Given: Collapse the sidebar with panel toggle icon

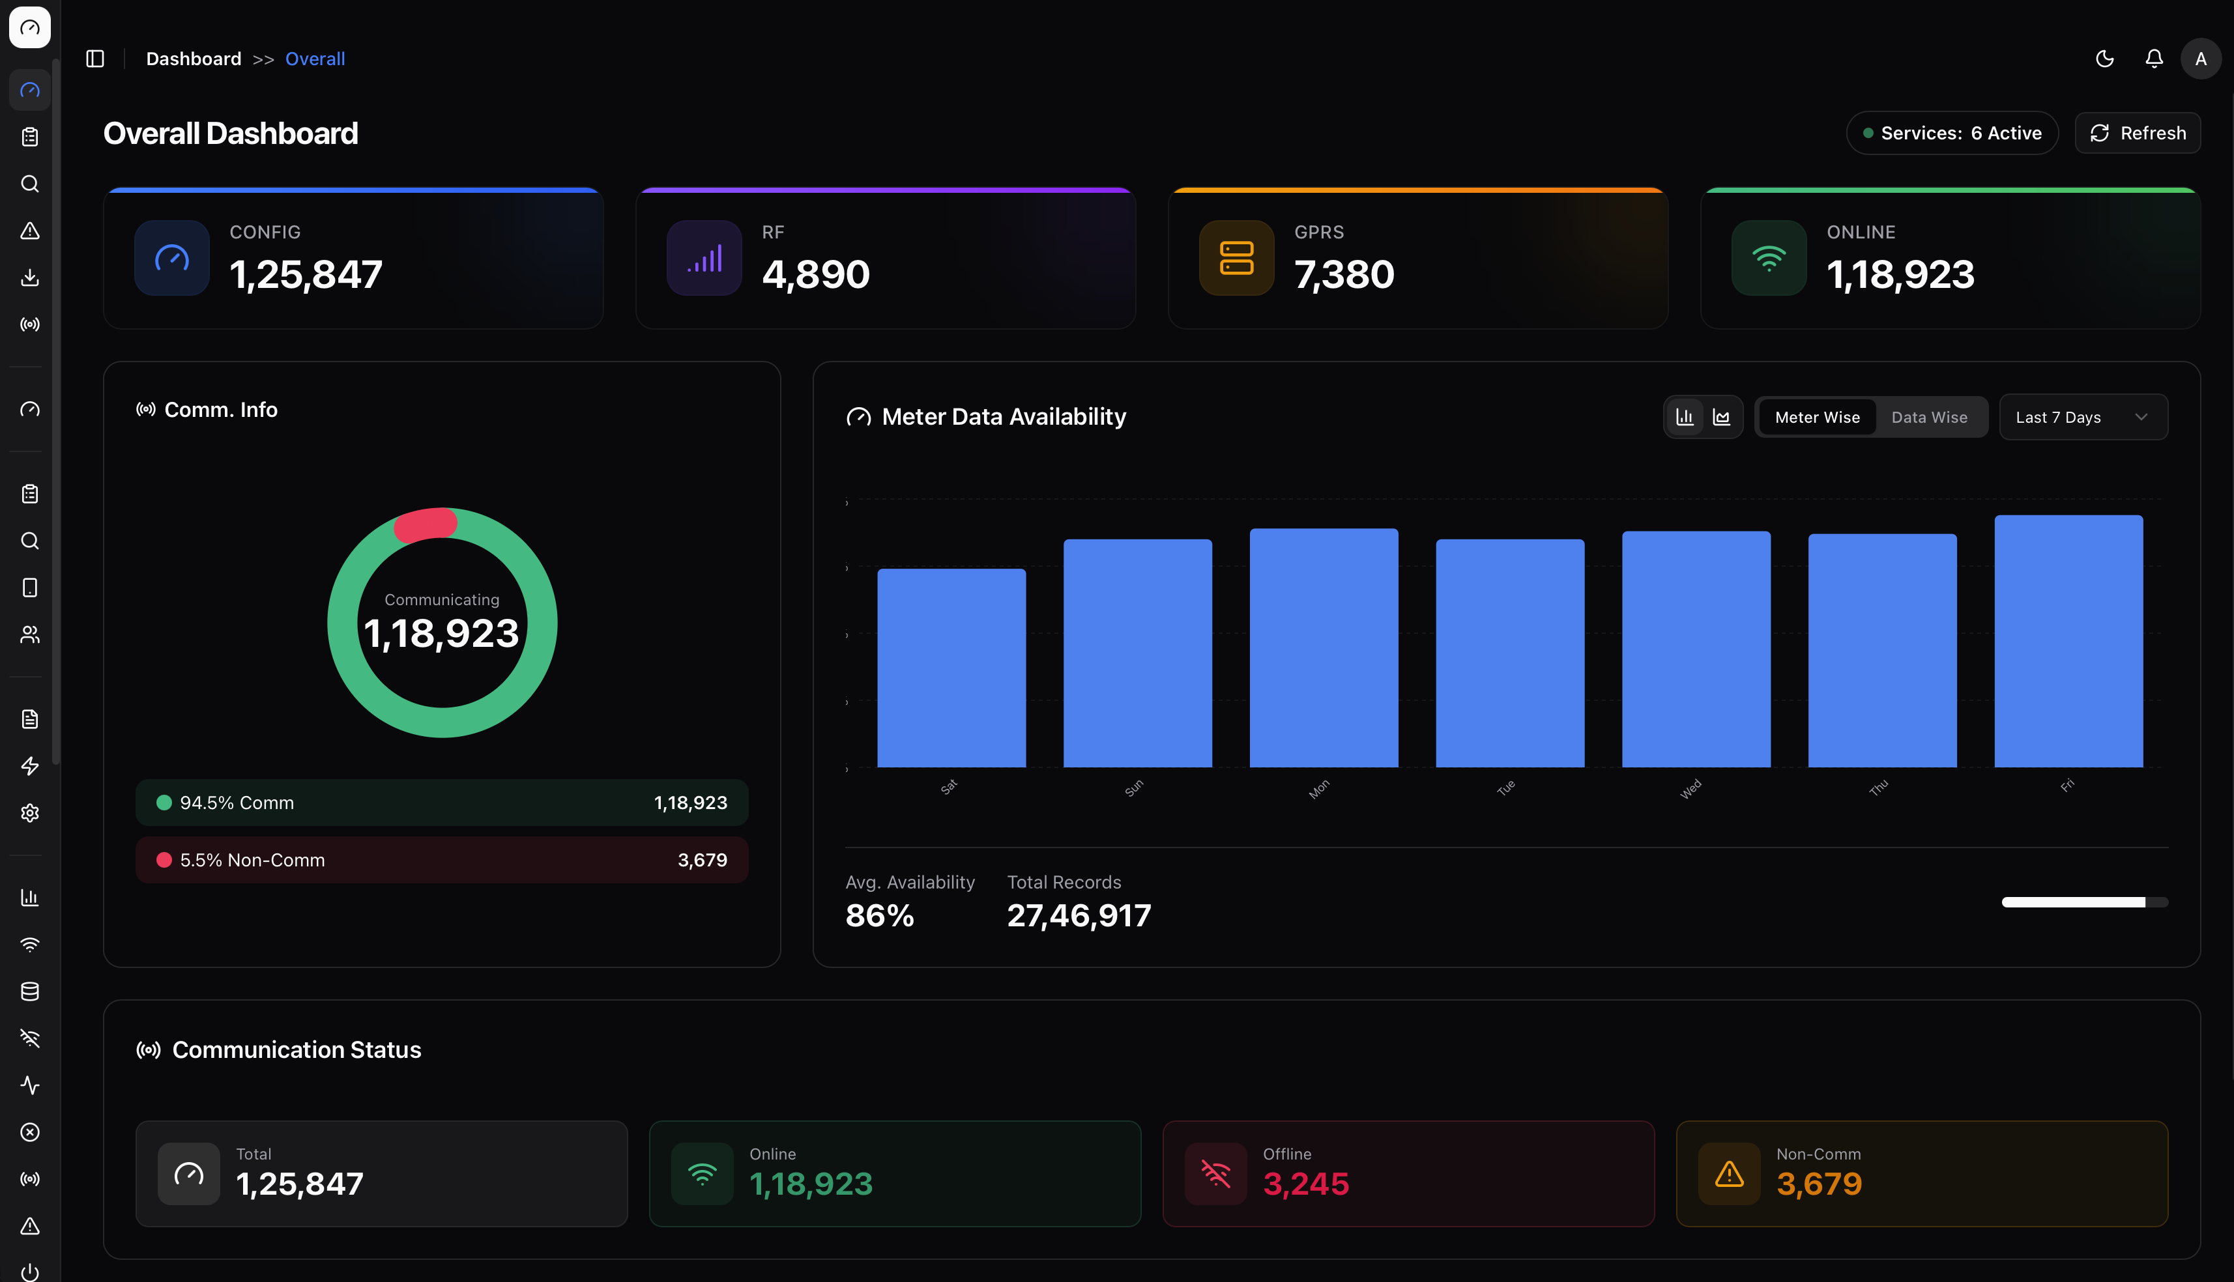Looking at the screenshot, I should tap(95, 58).
